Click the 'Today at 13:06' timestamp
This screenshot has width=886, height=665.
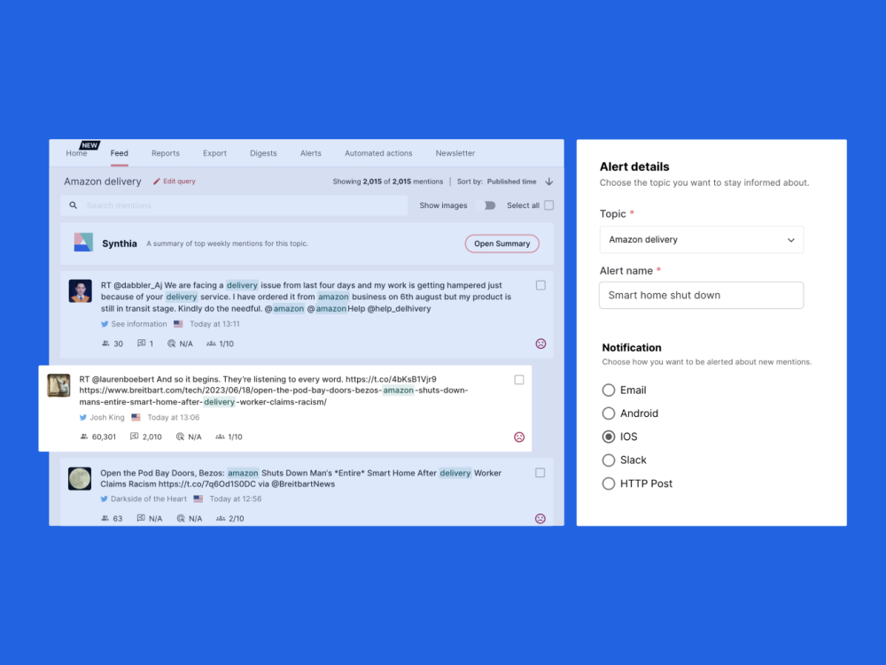174,417
